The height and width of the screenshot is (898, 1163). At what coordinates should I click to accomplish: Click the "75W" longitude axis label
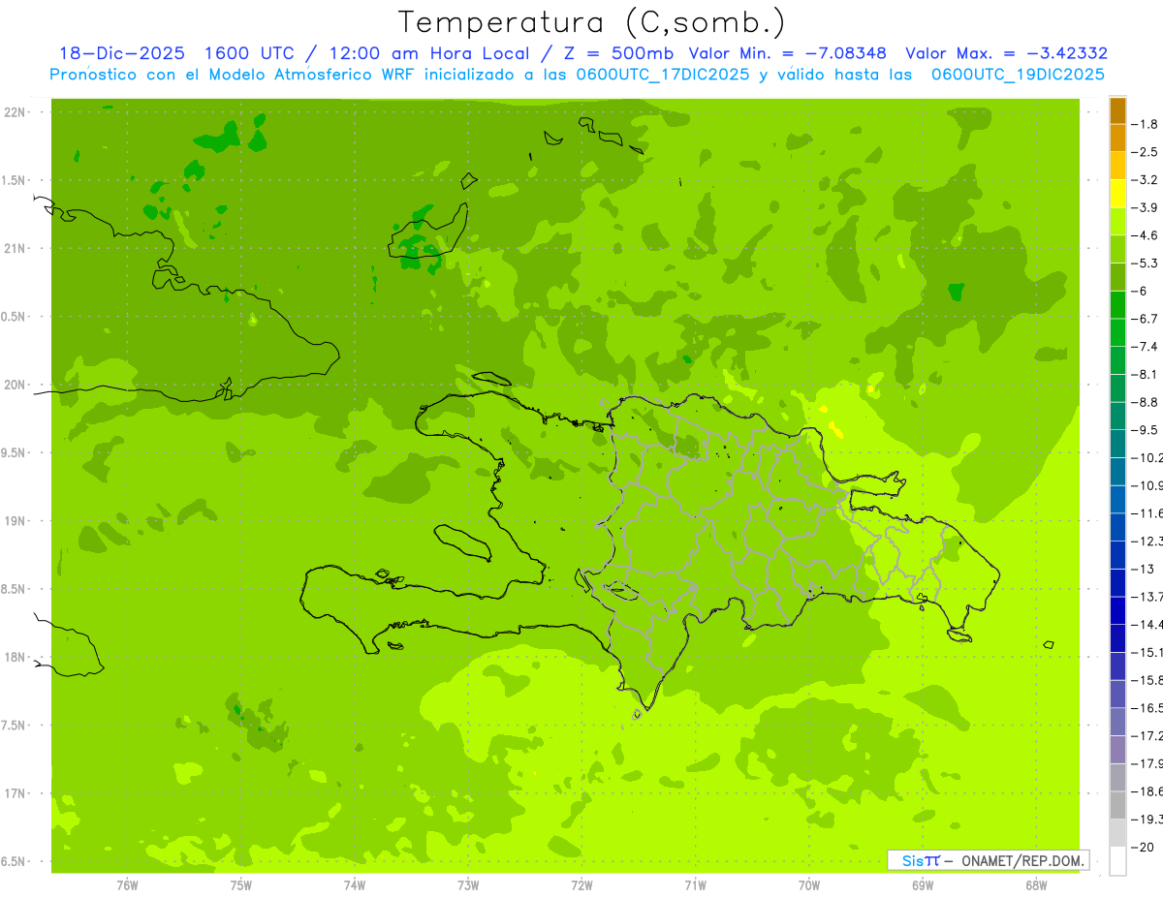(241, 884)
